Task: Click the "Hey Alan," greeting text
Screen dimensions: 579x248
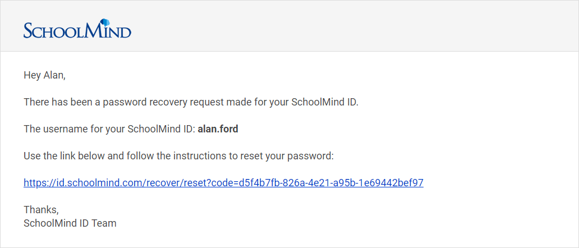Action: point(44,76)
